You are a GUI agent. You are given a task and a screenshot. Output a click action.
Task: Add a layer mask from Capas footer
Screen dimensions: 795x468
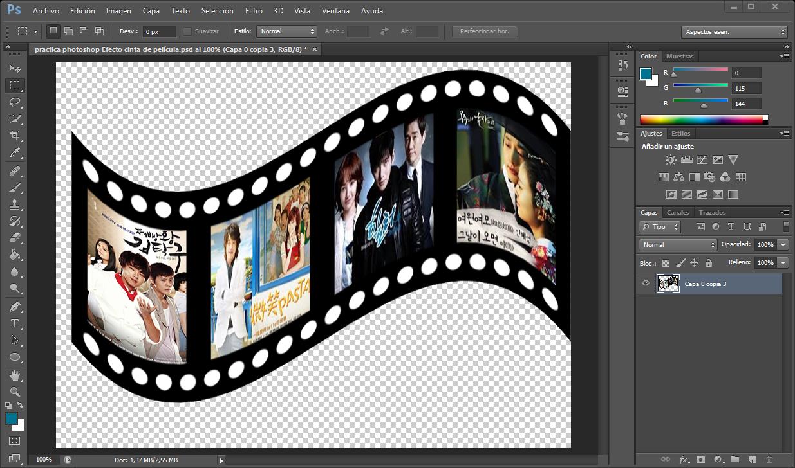click(x=700, y=460)
